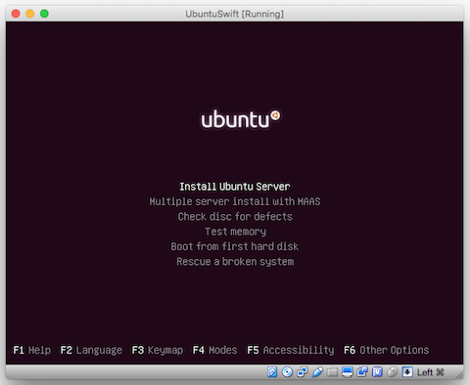Click the Left ⌘ host key label
The width and height of the screenshot is (470, 385).
pyautogui.click(x=431, y=372)
